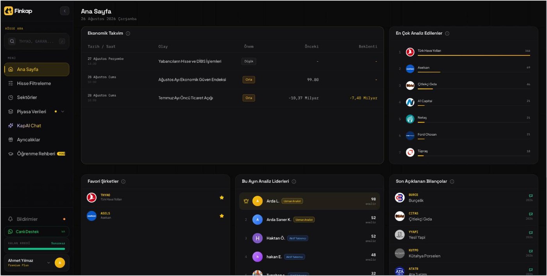
Task: Click the Ana Sayfa home icon
Action: tap(11, 69)
